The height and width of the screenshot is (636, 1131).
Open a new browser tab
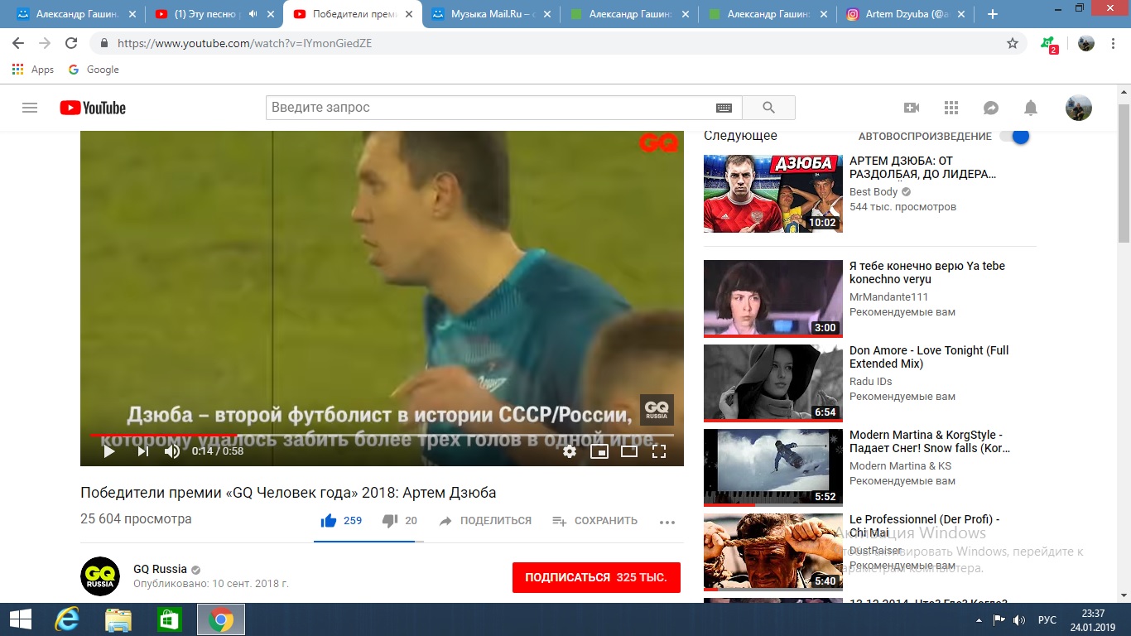[993, 14]
